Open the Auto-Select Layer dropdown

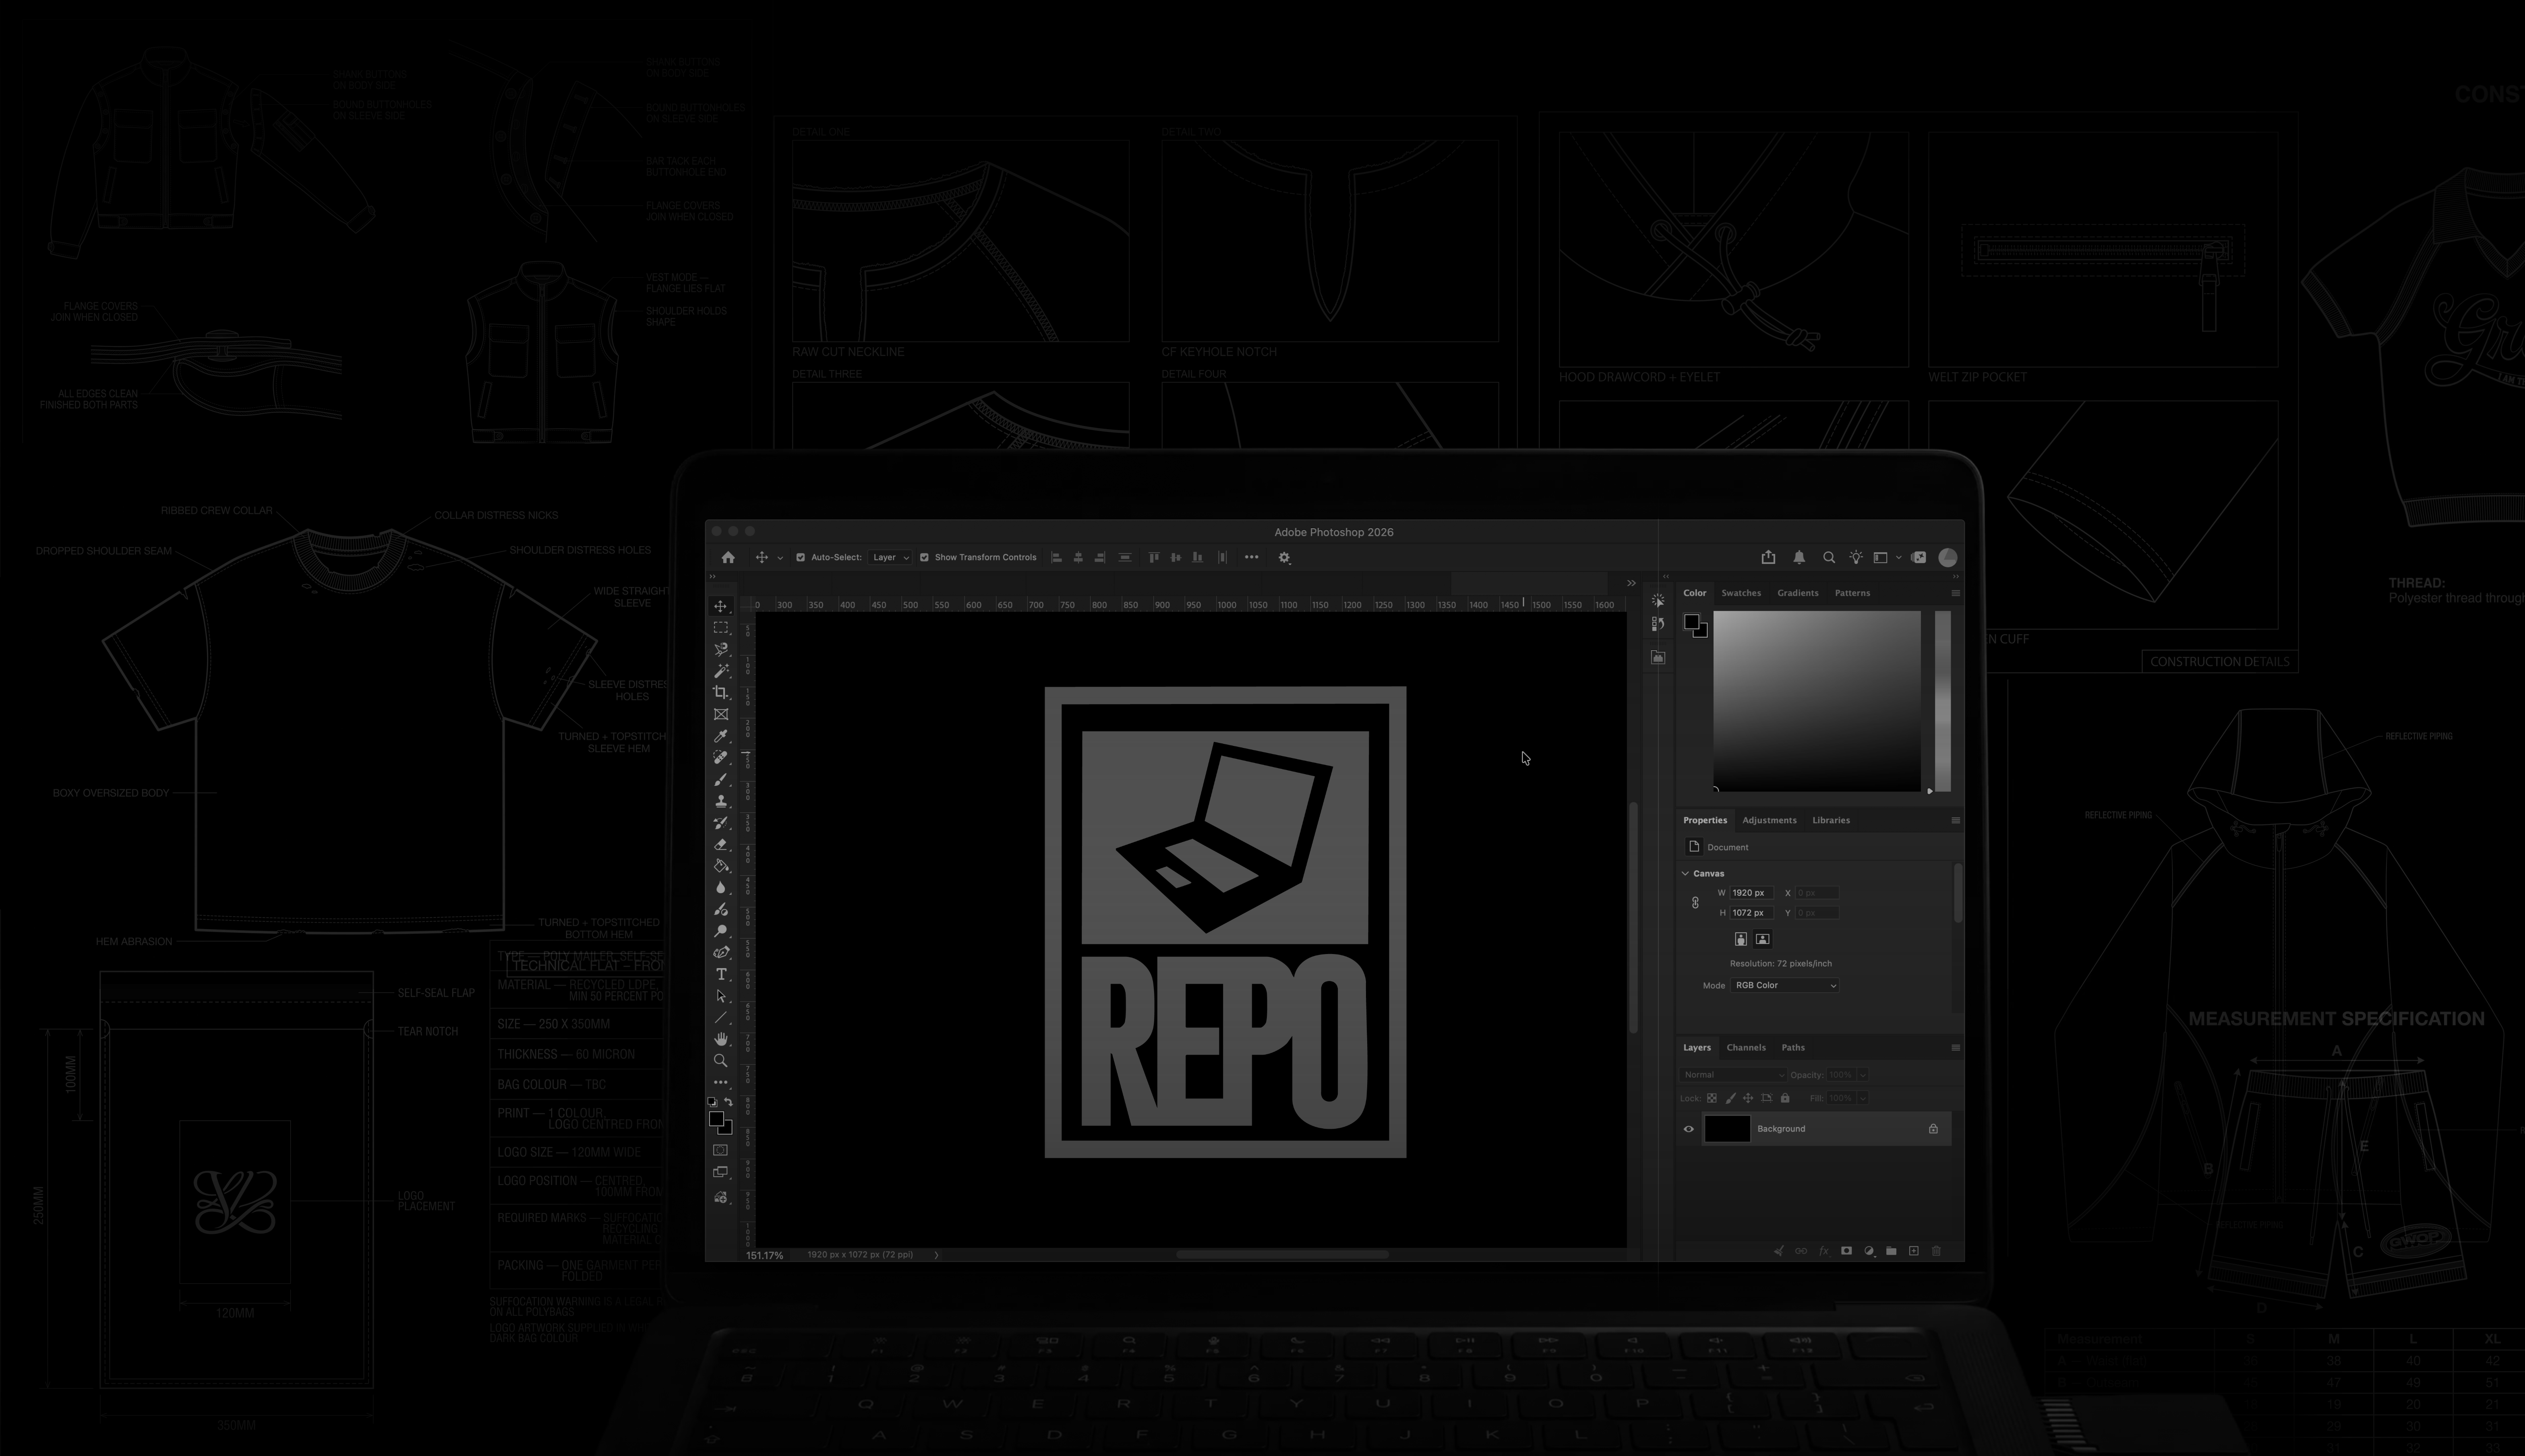click(890, 558)
